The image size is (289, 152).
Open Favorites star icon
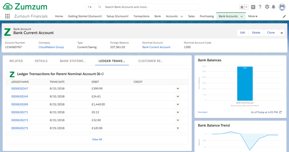242,7
